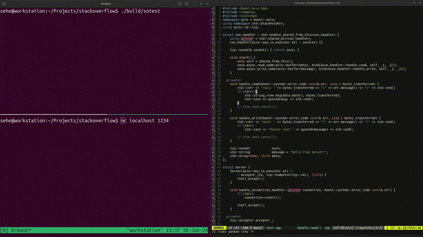This screenshot has height=237, width=423.
Task: Click start_accept(); on line 46
Action: [x=251, y=178]
